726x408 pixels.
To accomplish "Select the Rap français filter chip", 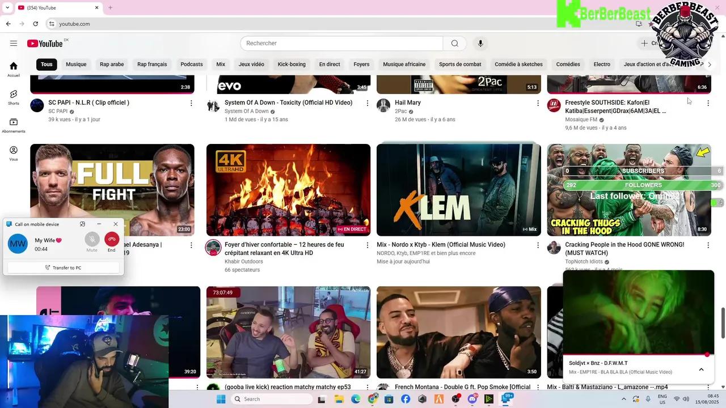I will click(x=152, y=64).
